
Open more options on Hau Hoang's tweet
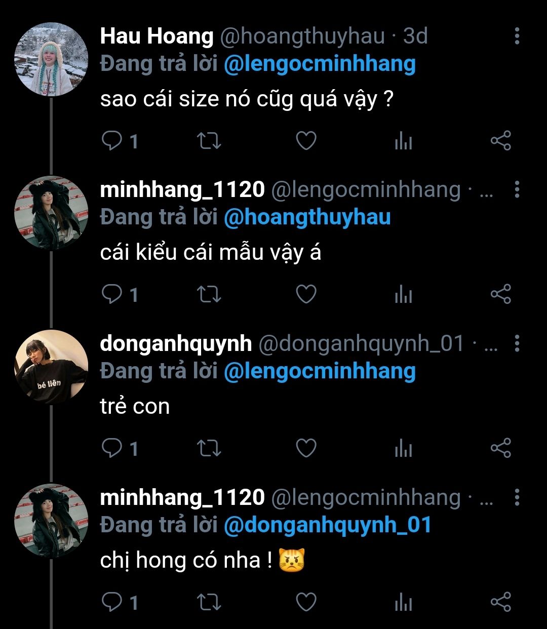(x=517, y=36)
